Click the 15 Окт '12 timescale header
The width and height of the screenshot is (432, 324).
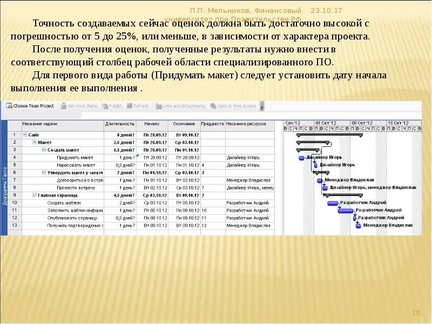[x=404, y=123]
